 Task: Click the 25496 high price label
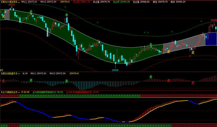(214, 20)
